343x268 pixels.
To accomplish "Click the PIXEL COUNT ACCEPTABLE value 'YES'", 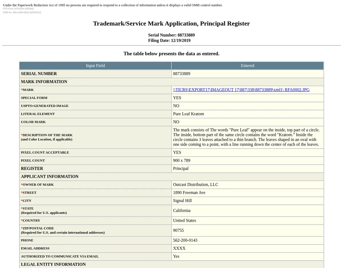I will pyautogui.click(x=177, y=152).
